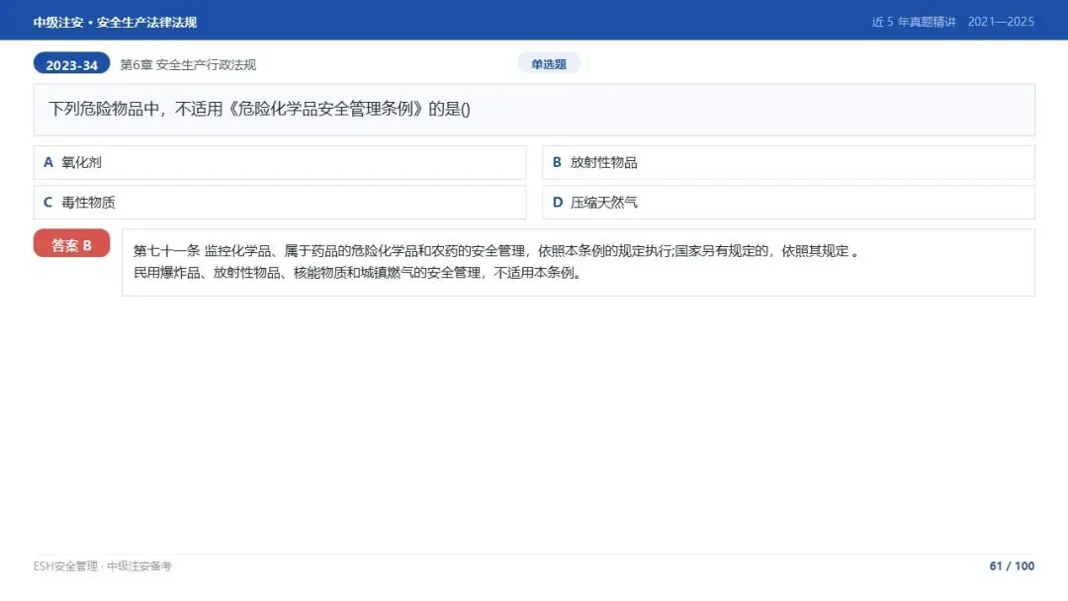Select option B 放射性物品
Viewport: 1068px width, 601px height.
[788, 163]
